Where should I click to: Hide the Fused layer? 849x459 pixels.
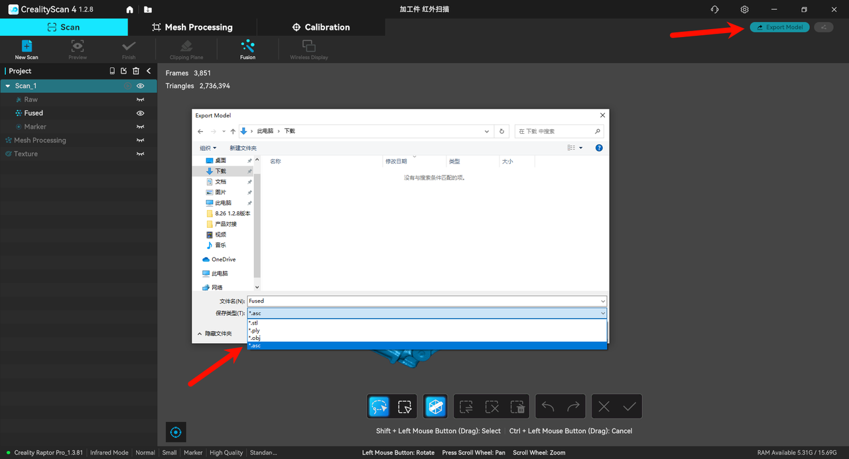(141, 113)
